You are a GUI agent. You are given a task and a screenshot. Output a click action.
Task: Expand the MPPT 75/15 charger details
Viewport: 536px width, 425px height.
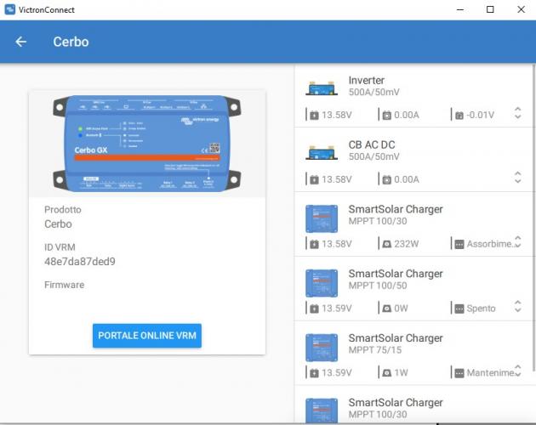tap(517, 371)
